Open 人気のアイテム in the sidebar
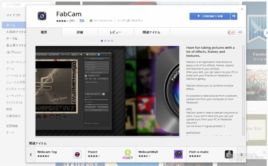 click(16, 32)
